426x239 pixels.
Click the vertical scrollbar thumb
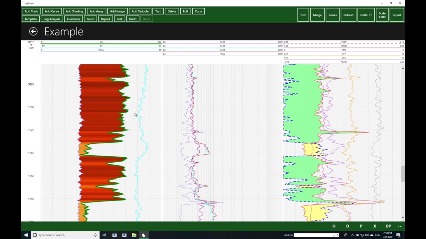point(403,174)
